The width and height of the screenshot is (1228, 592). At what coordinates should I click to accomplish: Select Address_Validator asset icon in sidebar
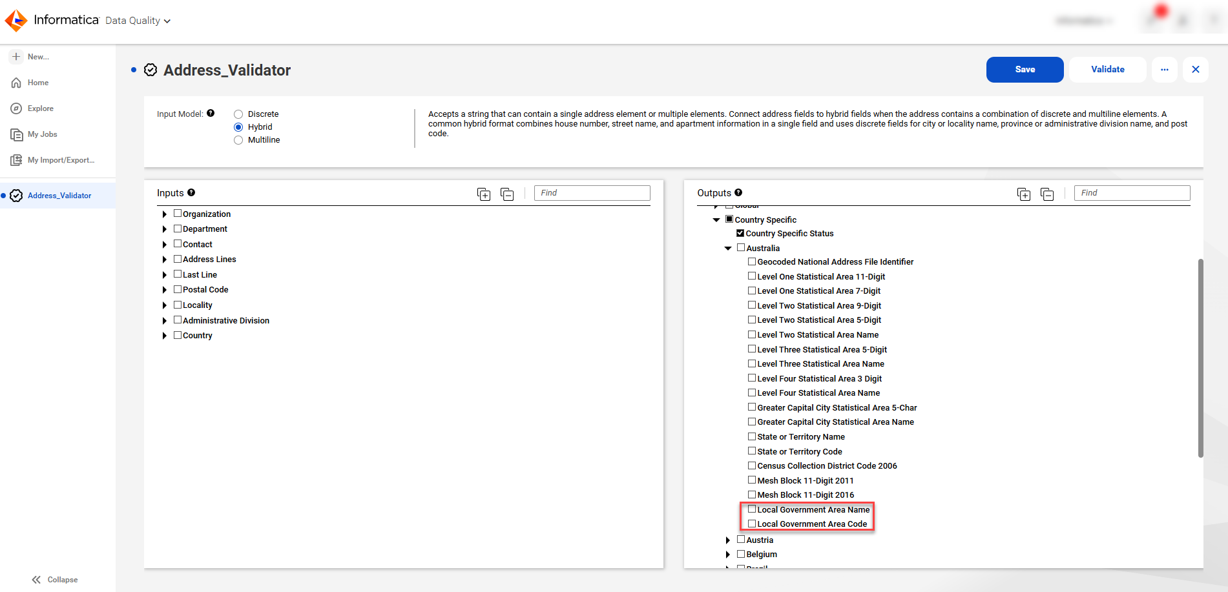pyautogui.click(x=16, y=196)
